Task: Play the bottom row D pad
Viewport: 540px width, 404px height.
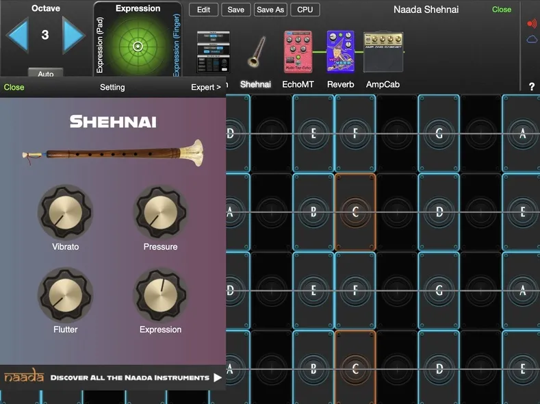Action: pos(439,368)
